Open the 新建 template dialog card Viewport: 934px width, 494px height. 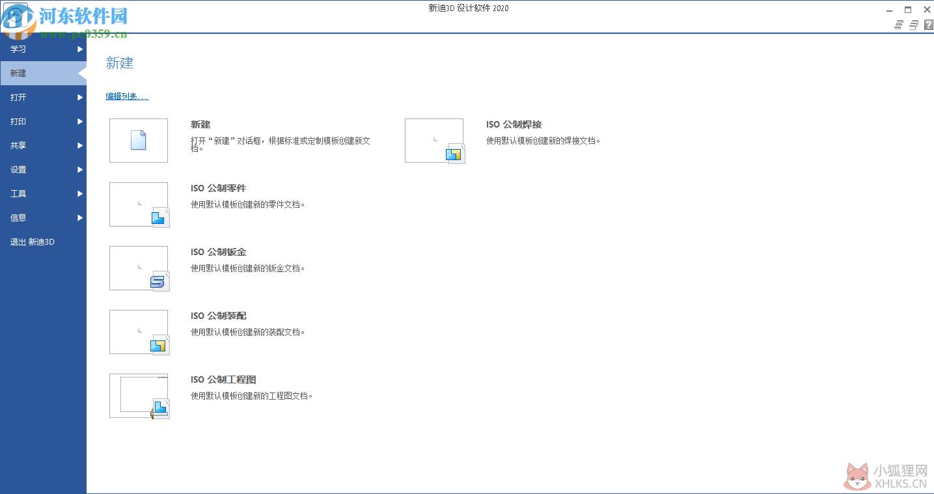point(139,141)
